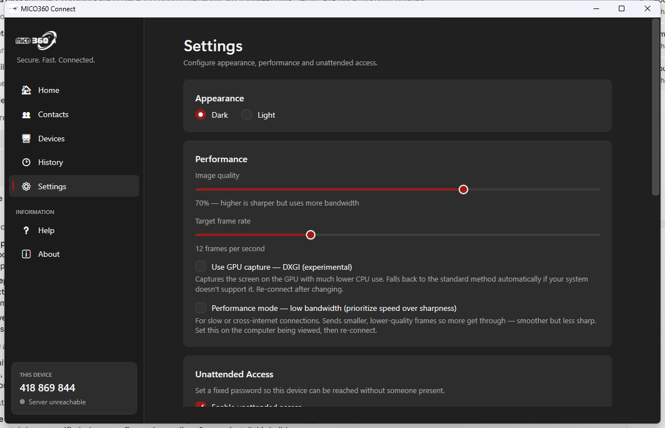665x428 pixels.
Task: Click the Performance section heading
Action: click(221, 159)
